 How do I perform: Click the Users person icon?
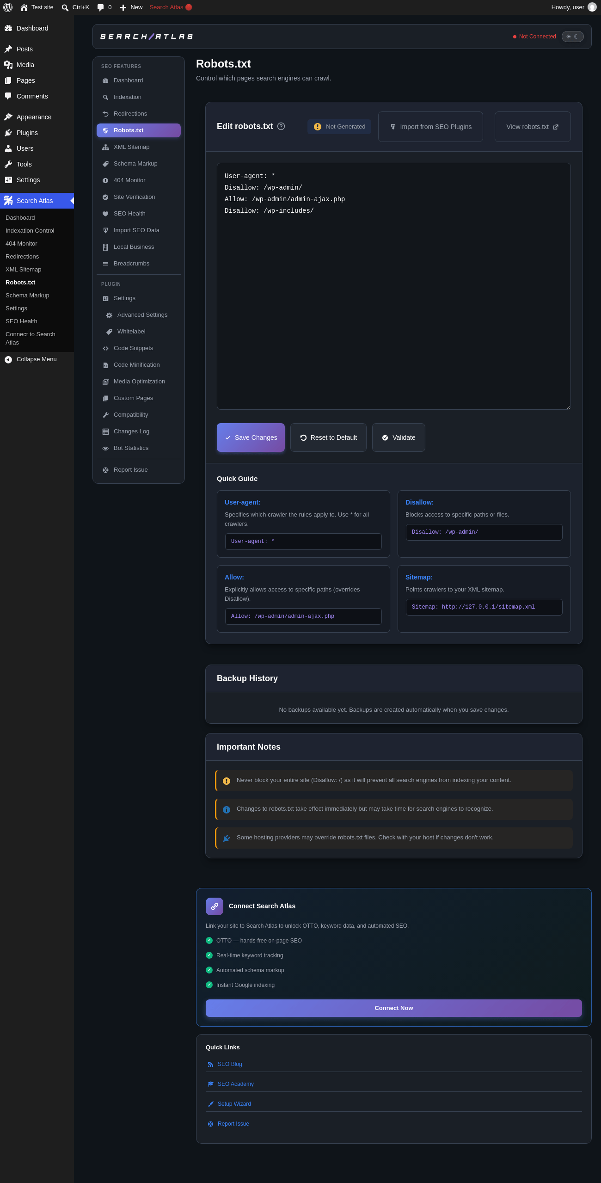tap(8, 148)
